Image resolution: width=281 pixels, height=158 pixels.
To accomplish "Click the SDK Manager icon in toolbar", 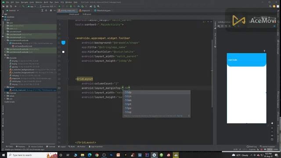I will click(x=98, y=6).
